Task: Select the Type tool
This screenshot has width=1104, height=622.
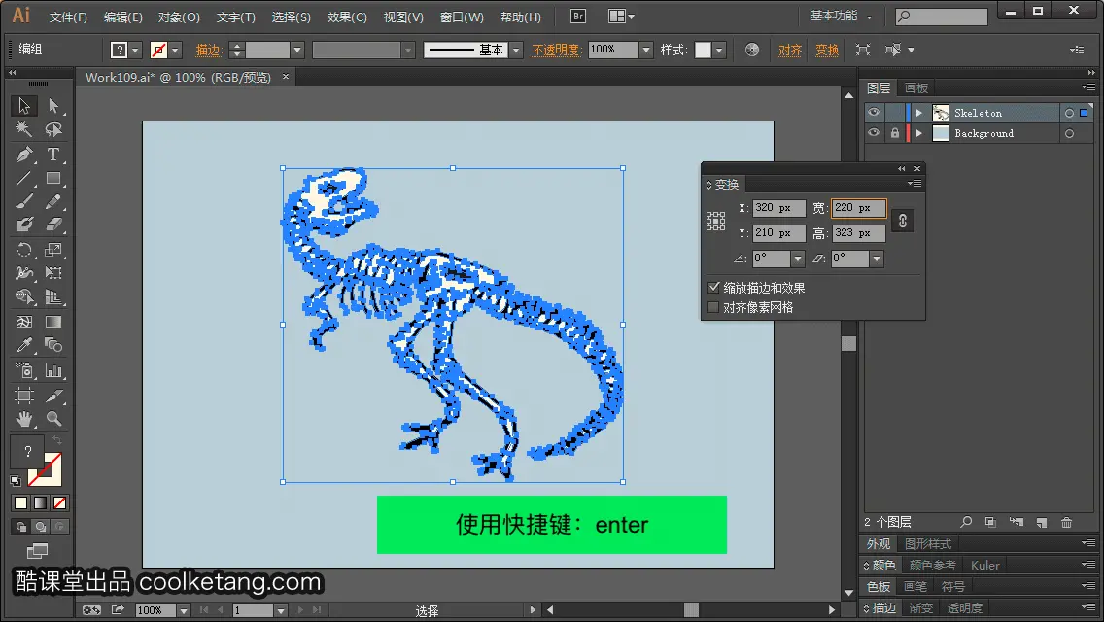Action: (x=53, y=154)
